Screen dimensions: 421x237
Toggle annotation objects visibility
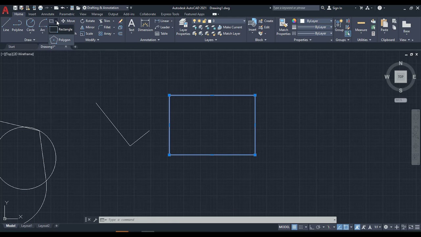tap(357, 227)
